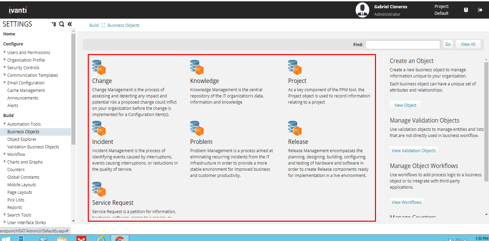Screen dimensions: 489x241
Task: Open the help question mark icon
Action: pyautogui.click(x=466, y=10)
